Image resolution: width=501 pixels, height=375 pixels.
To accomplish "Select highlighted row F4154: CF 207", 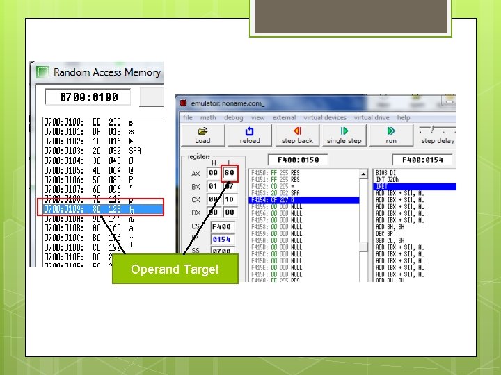I will (x=304, y=200).
